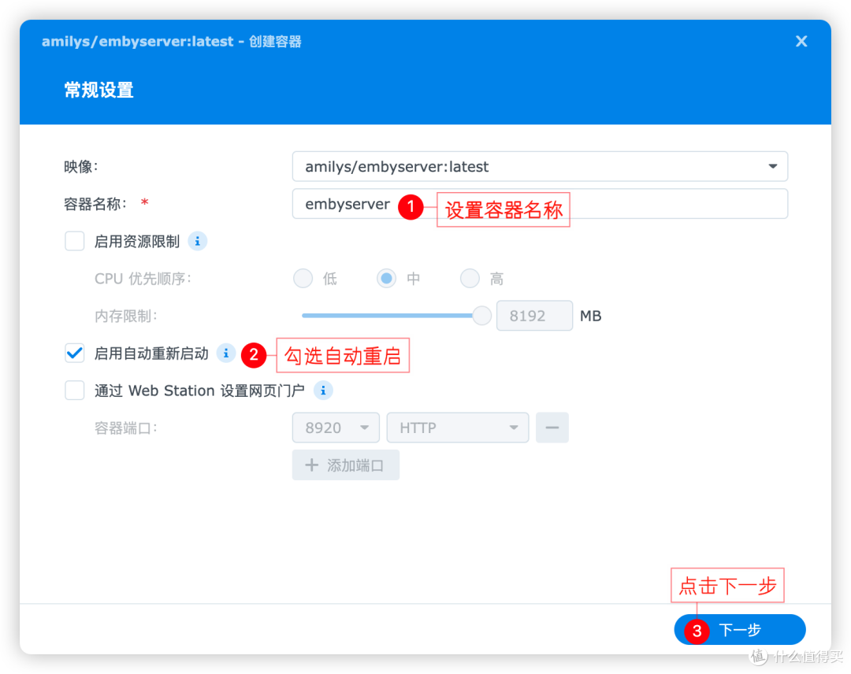Click the memory limit slider handle
Image resolution: width=851 pixels, height=674 pixels.
481,315
